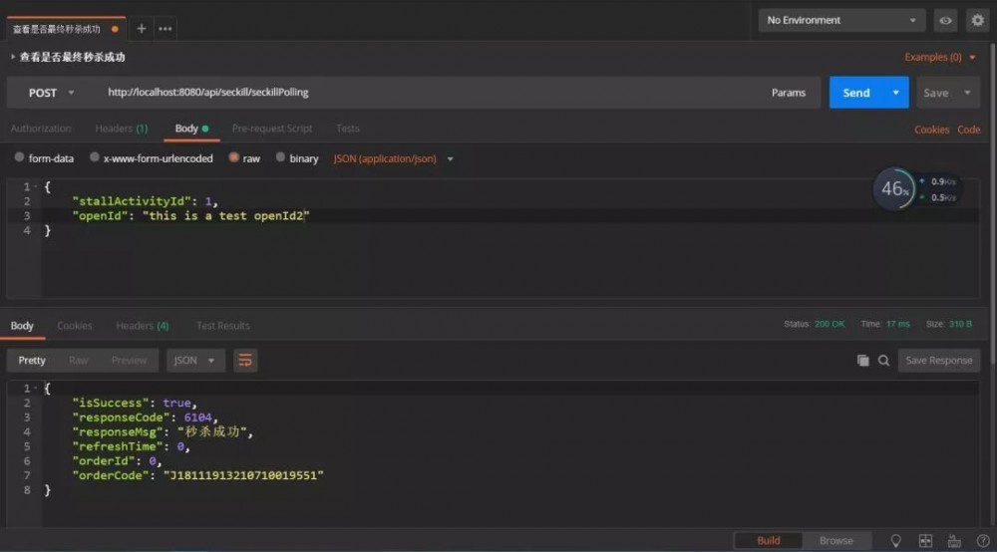997x552 pixels.
Task: Click the tab options ellipsis icon
Action: [166, 29]
